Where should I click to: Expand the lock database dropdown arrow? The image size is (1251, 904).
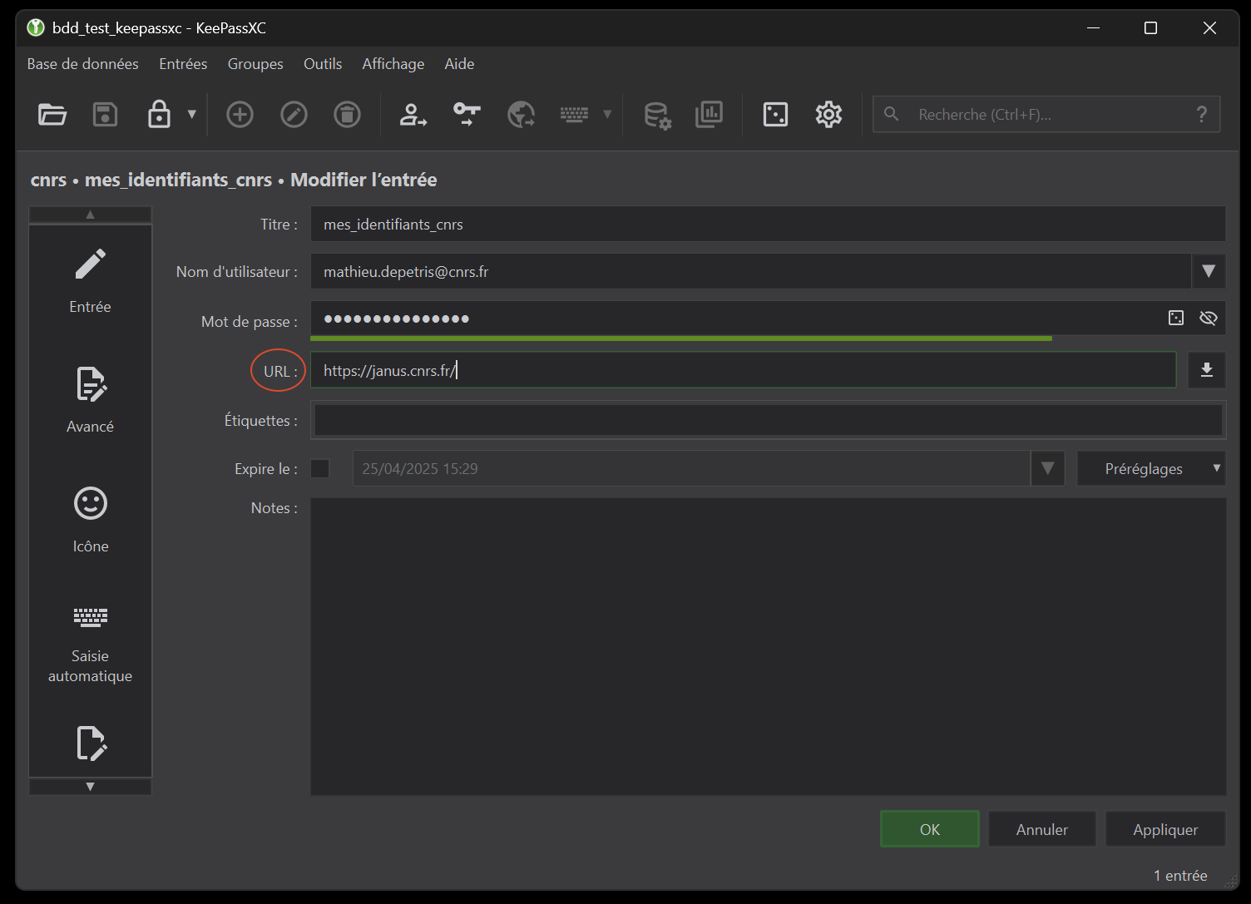point(192,114)
